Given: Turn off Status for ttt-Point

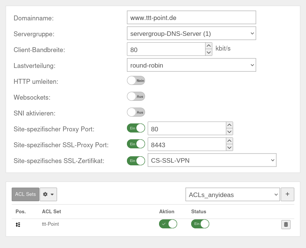Looking at the screenshot, I should click(x=200, y=224).
